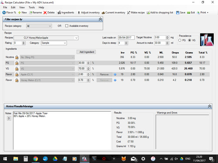The width and height of the screenshot is (218, 163).
Task: Click Make recipe toolbar button
Action: coord(136,13)
